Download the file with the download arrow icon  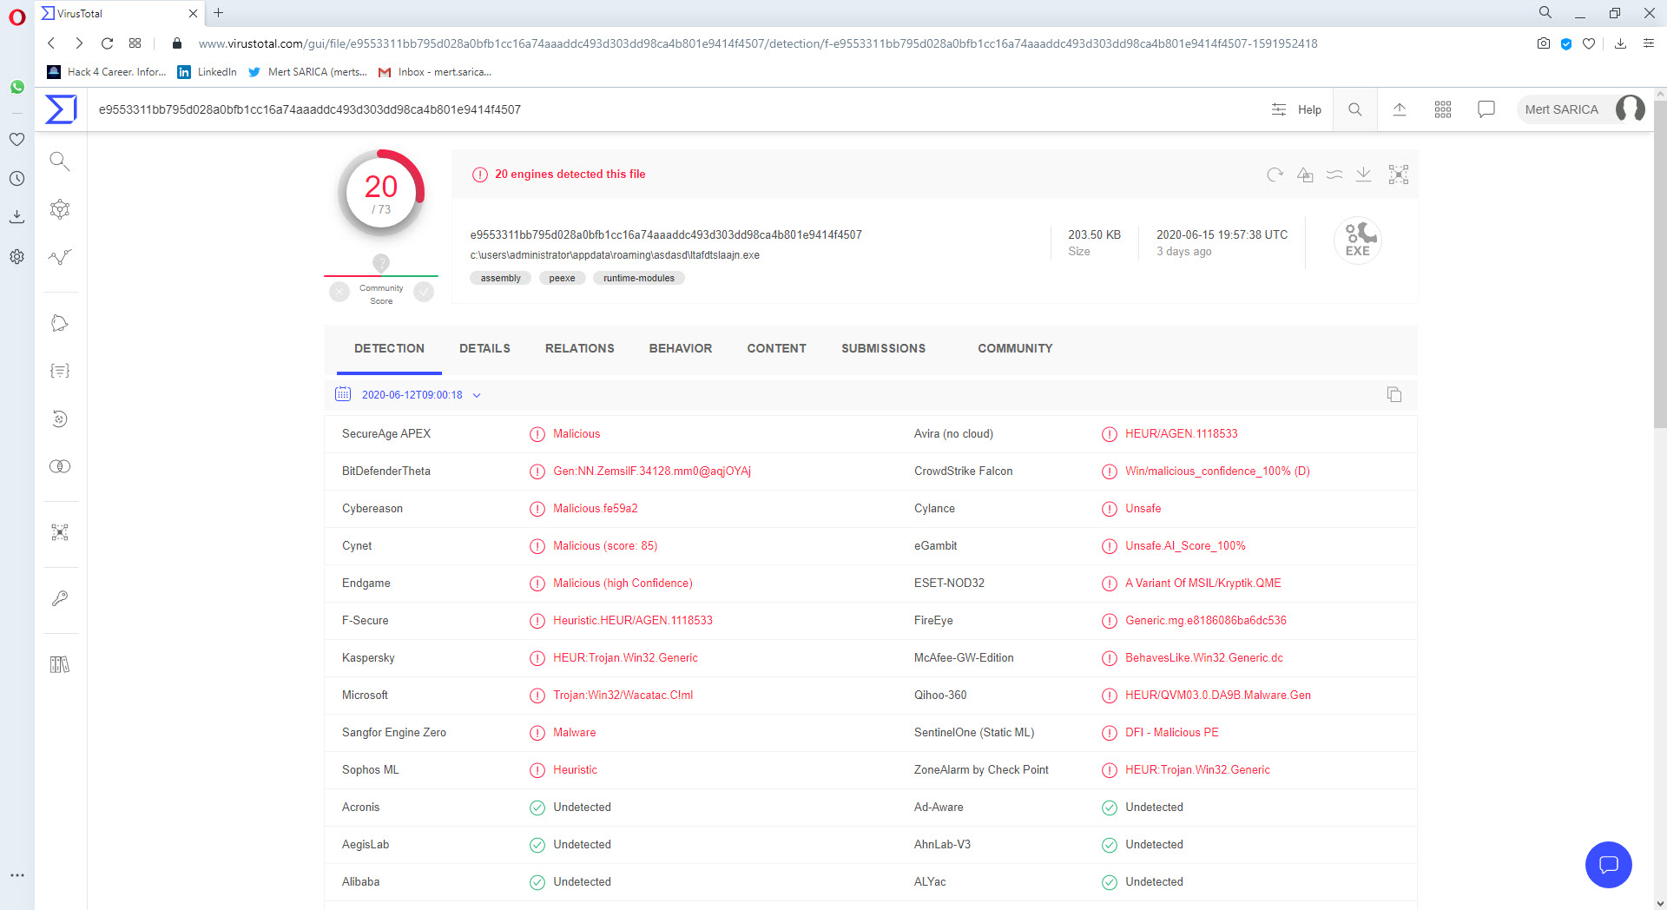(x=1364, y=175)
